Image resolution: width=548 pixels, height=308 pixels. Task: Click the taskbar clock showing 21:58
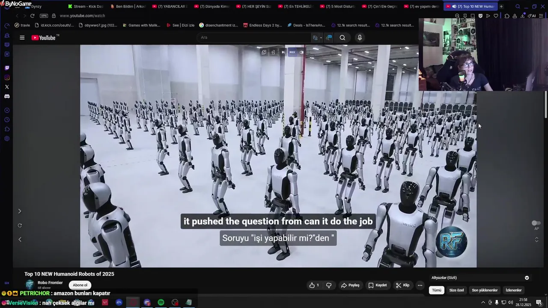click(524, 302)
